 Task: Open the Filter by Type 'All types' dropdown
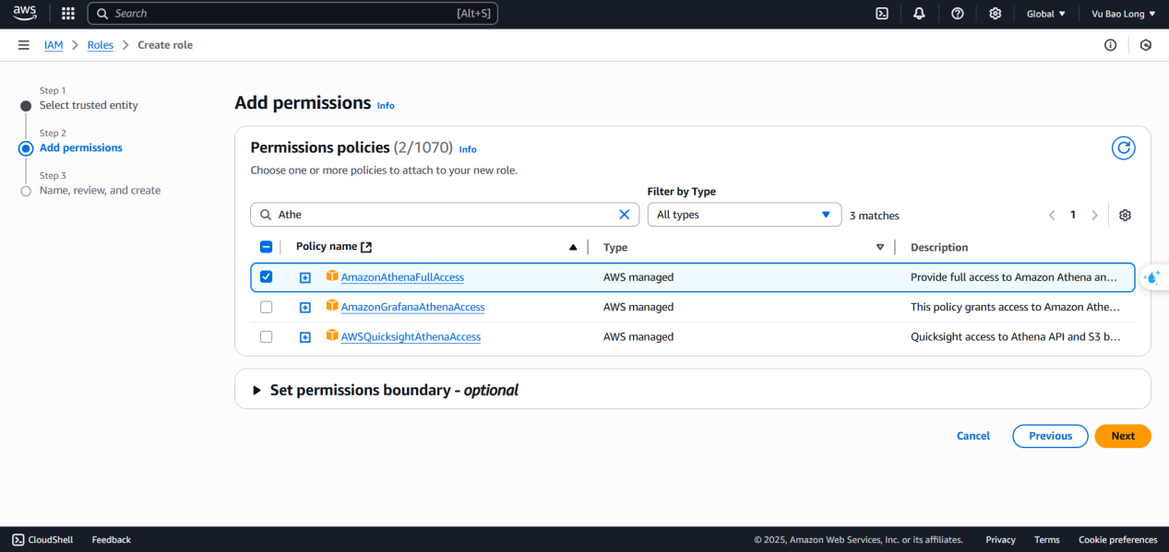point(745,215)
